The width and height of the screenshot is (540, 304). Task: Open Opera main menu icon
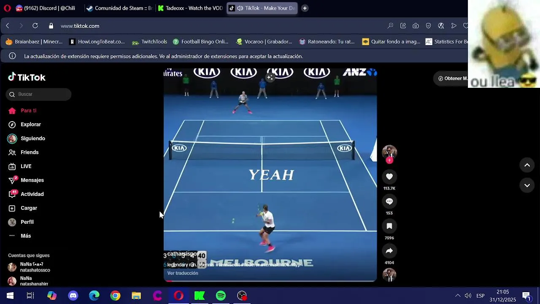(7, 8)
